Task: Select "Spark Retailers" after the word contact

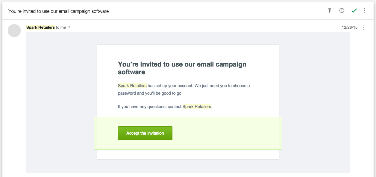Action: click(197, 106)
